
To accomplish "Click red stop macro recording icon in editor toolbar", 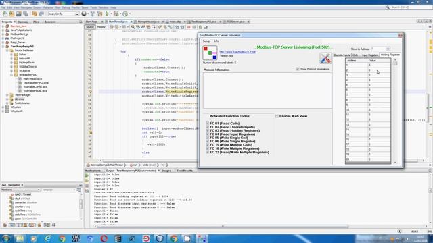I will pyautogui.click(x=189, y=27).
